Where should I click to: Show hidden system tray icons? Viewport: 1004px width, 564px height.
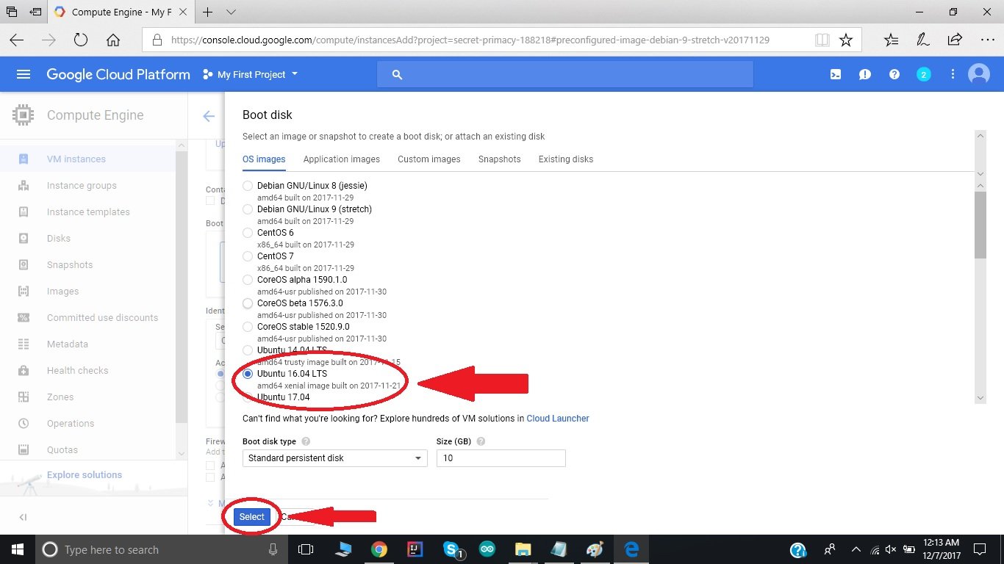click(856, 549)
